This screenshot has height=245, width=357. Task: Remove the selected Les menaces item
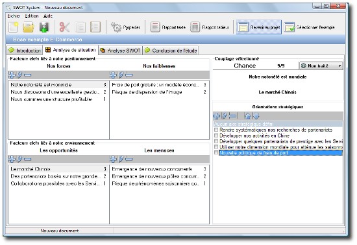pyautogui.click(x=129, y=159)
